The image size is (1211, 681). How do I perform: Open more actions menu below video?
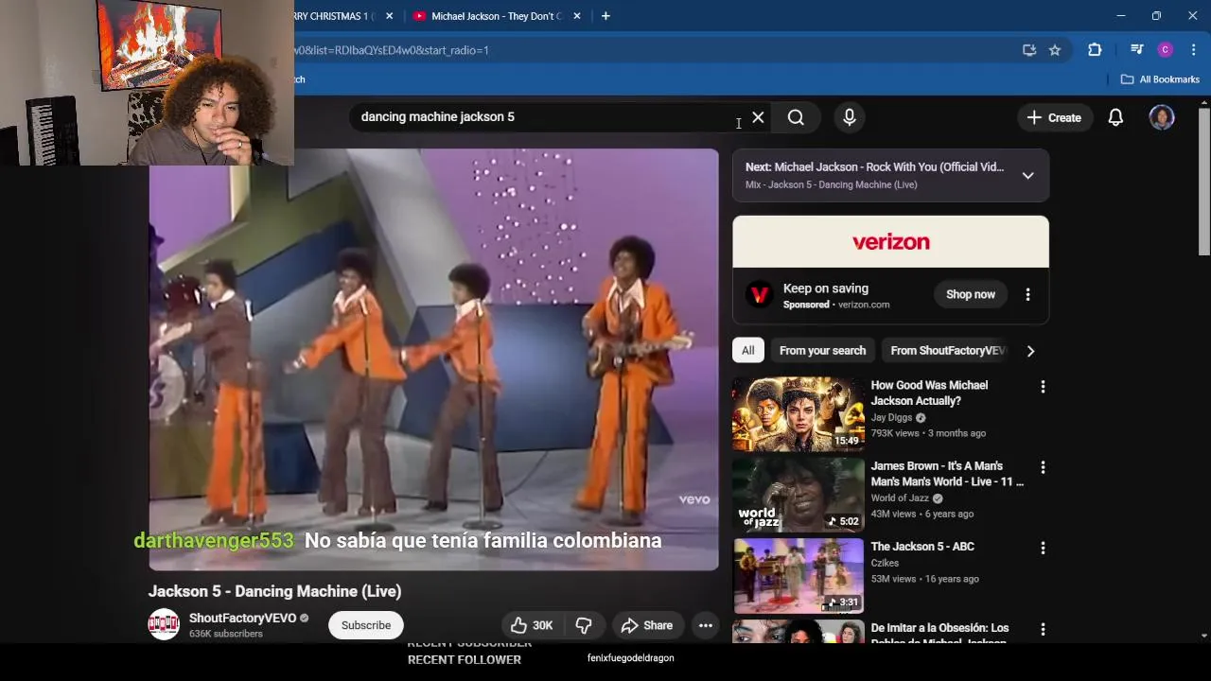point(706,625)
